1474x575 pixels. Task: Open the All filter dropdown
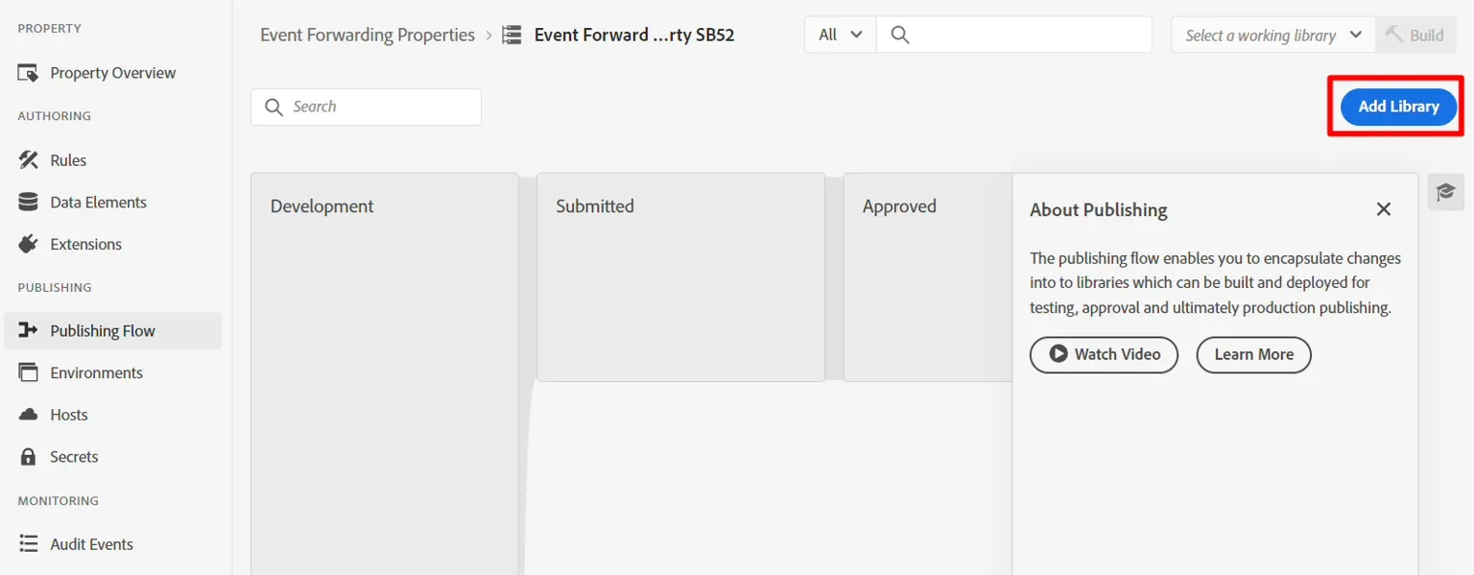click(x=841, y=35)
